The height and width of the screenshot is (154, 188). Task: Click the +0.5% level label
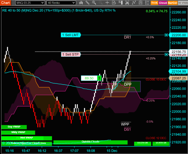150,37
